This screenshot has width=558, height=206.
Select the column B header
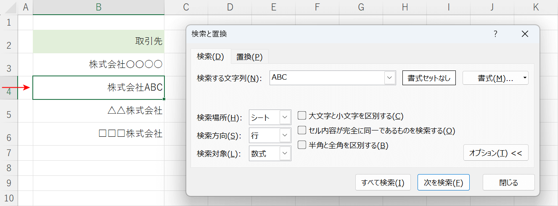click(98, 7)
